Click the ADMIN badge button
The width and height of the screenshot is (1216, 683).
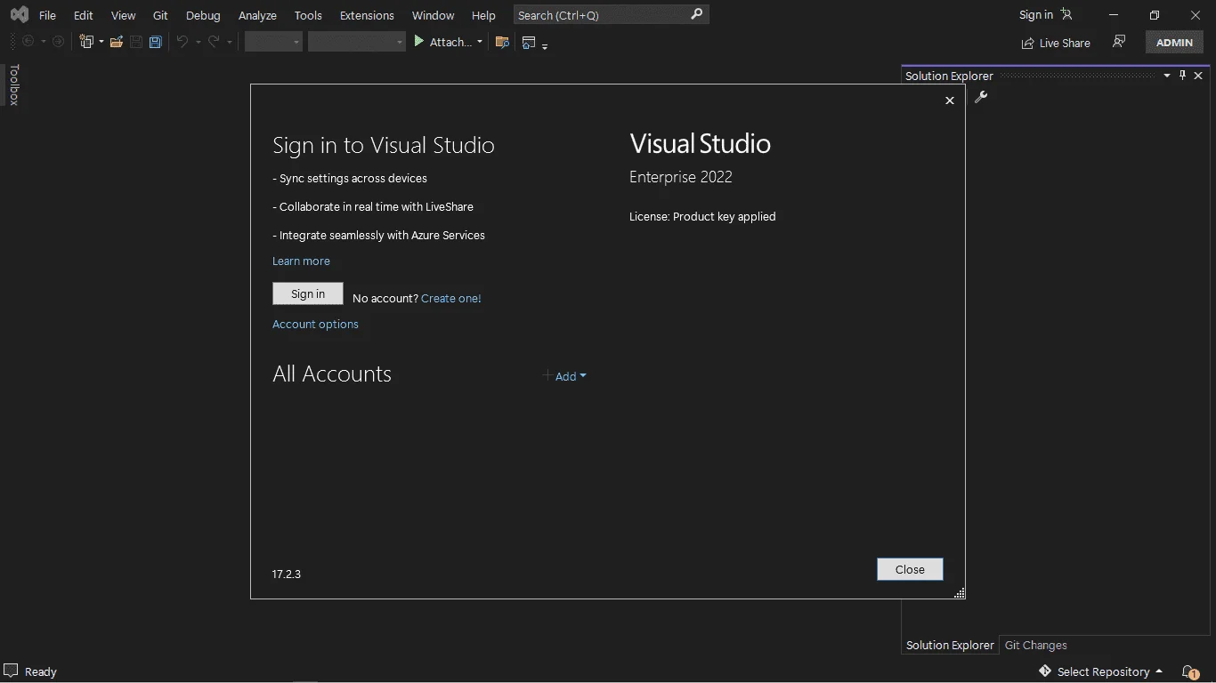(1174, 42)
